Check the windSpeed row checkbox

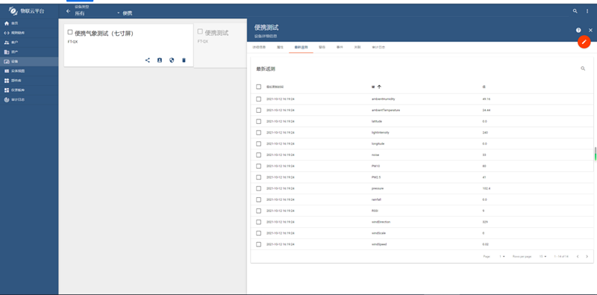point(258,244)
